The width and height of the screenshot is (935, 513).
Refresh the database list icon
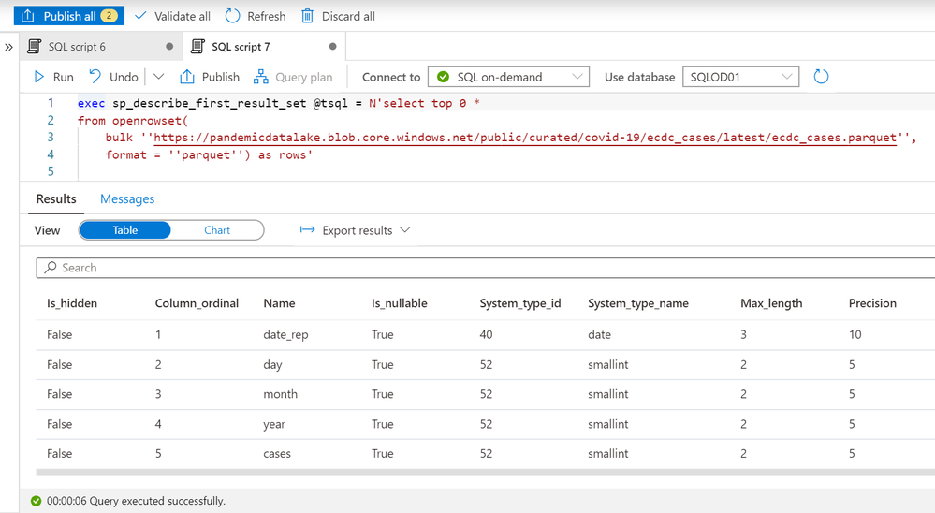[x=821, y=77]
